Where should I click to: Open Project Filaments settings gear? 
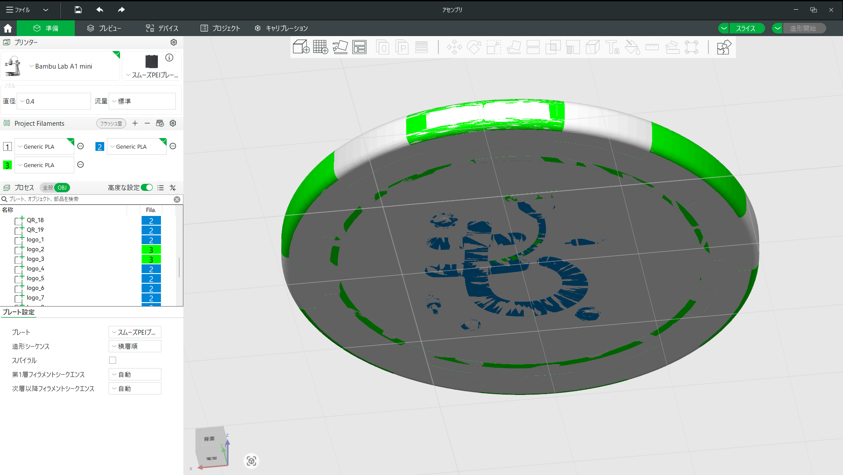point(173,123)
